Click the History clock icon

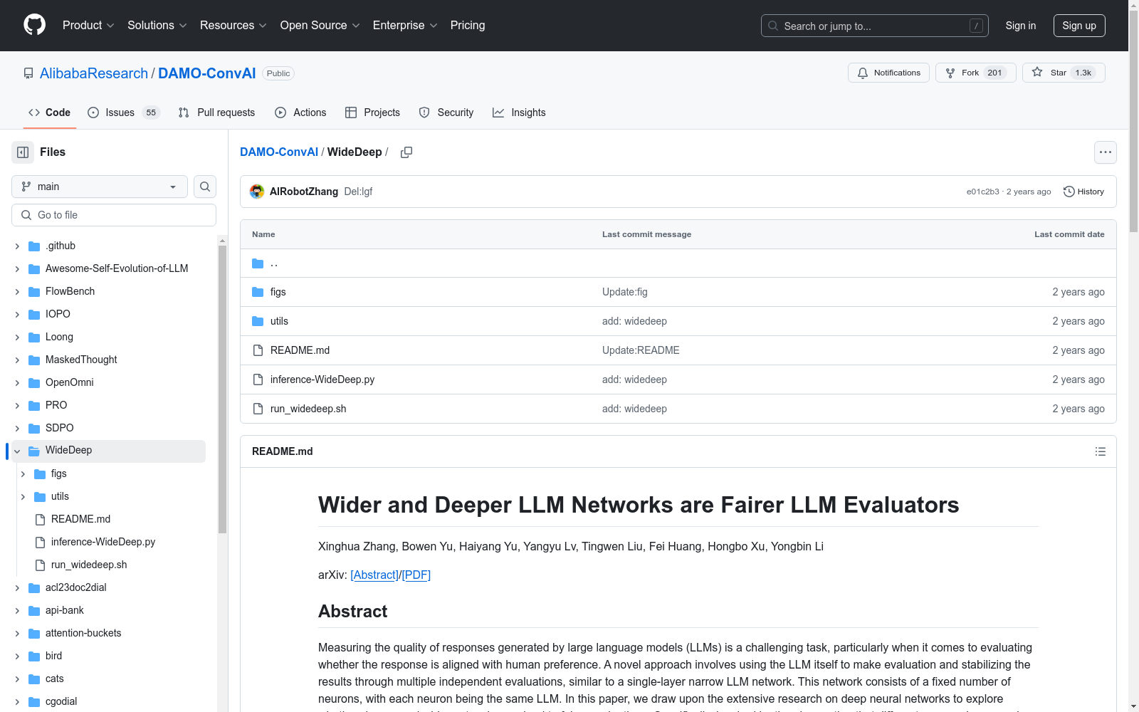1069,192
